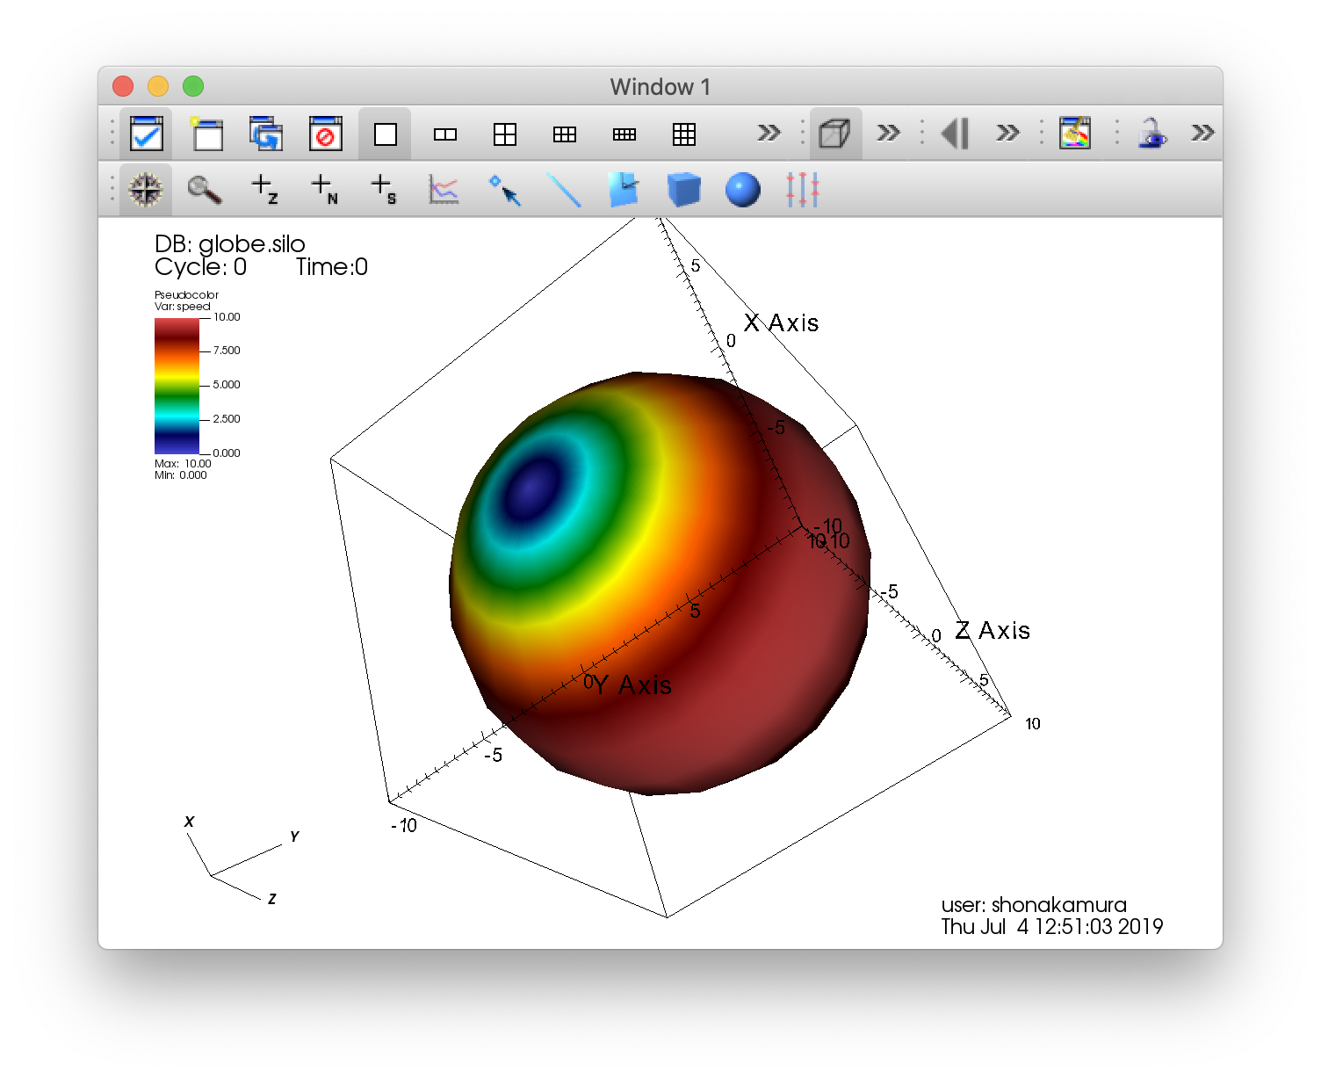Toggle the view lock icon
The width and height of the screenshot is (1321, 1079).
[x=1151, y=134]
